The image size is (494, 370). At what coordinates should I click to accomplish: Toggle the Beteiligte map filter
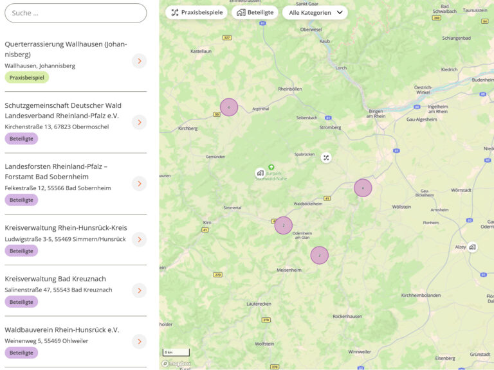click(x=255, y=13)
